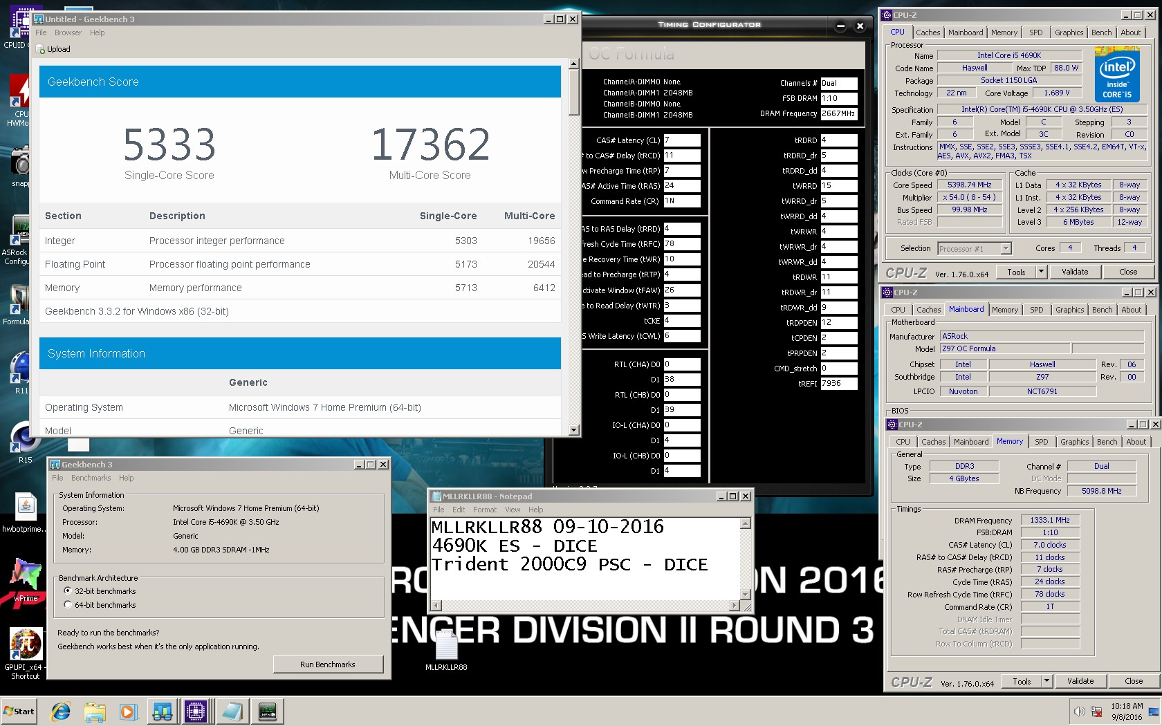
Task: Click network icon in system tray
Action: click(x=1096, y=711)
